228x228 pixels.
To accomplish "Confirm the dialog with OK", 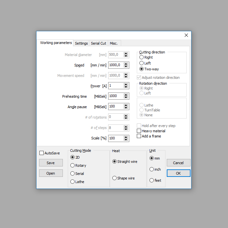I will tap(178, 173).
